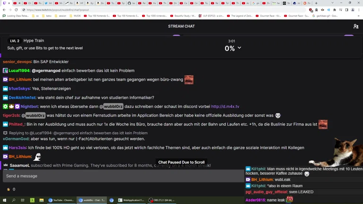Open the browser extensions puzzle icon
This screenshot has height=204, width=363.
click(x=335, y=10)
